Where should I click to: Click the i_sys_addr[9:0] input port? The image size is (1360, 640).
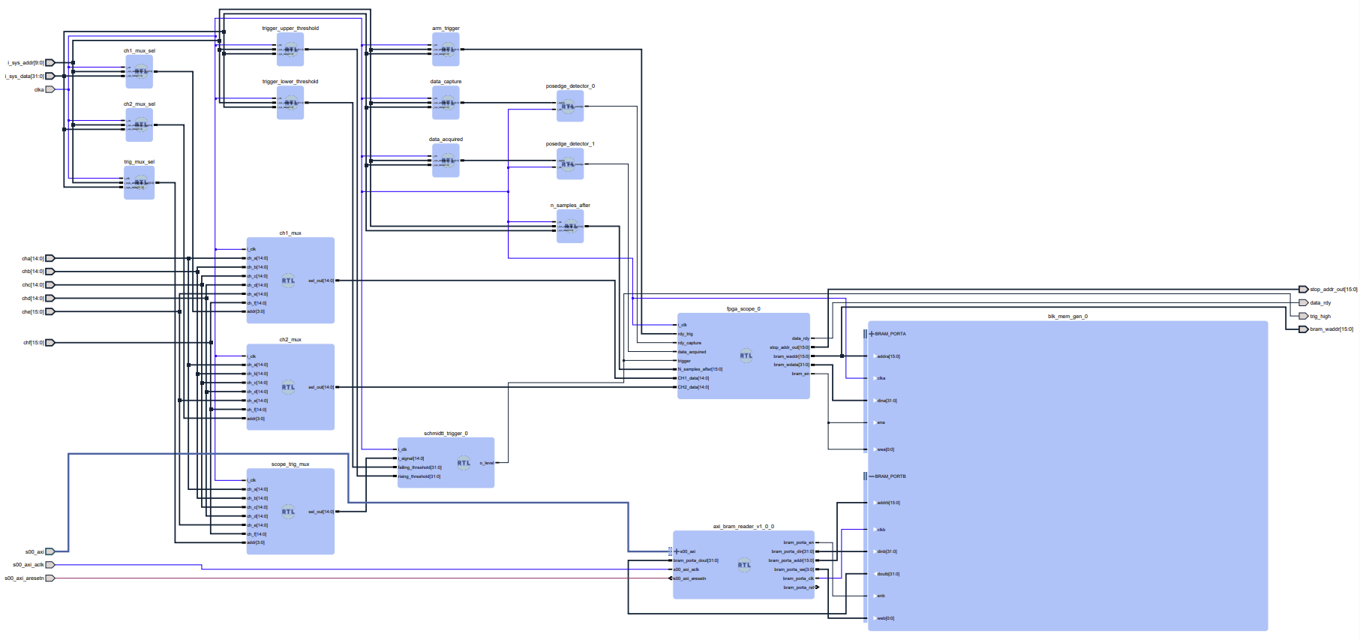(50, 63)
